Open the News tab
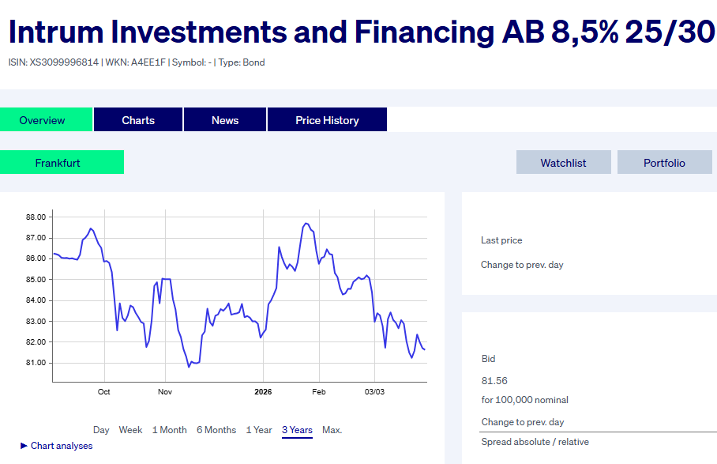This screenshot has height=464, width=717. pos(225,120)
